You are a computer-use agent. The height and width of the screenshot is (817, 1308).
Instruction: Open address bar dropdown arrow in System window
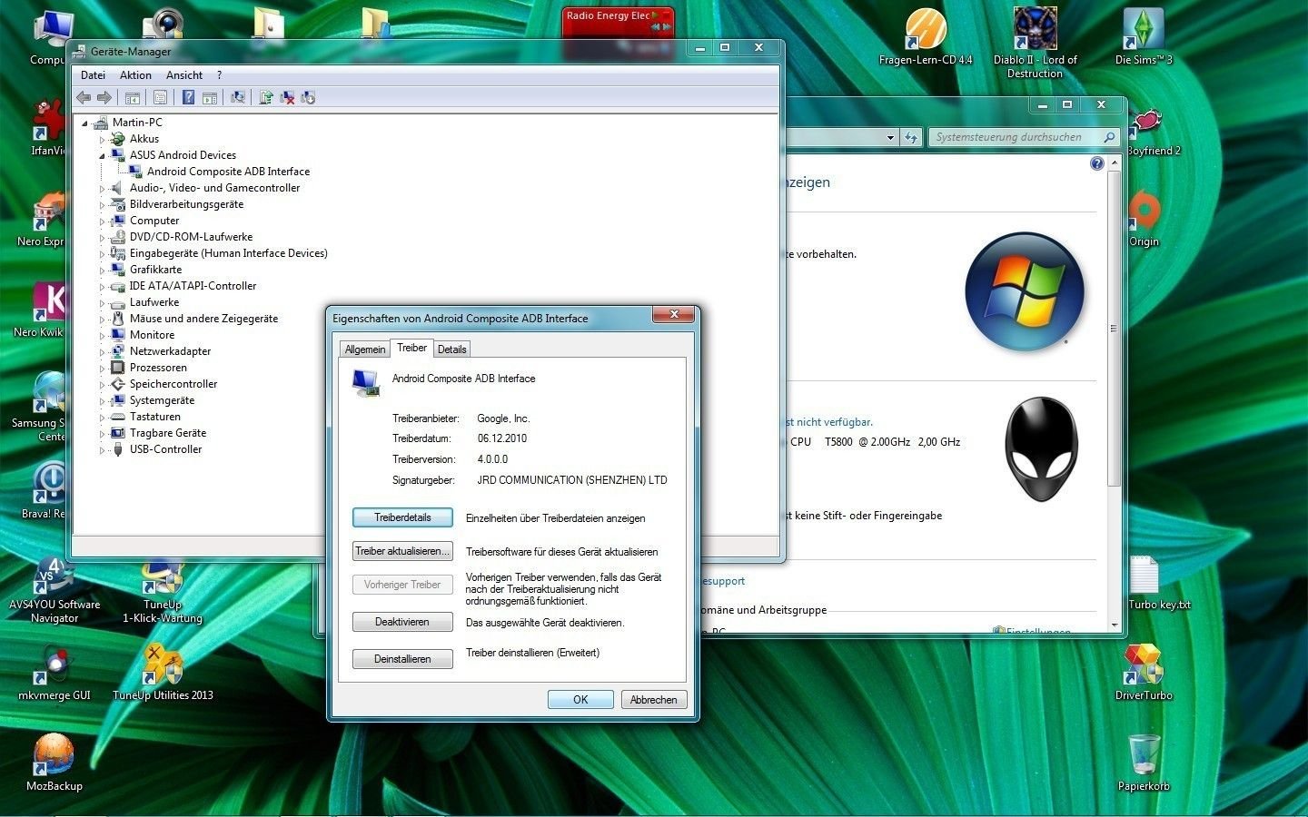[x=890, y=137]
